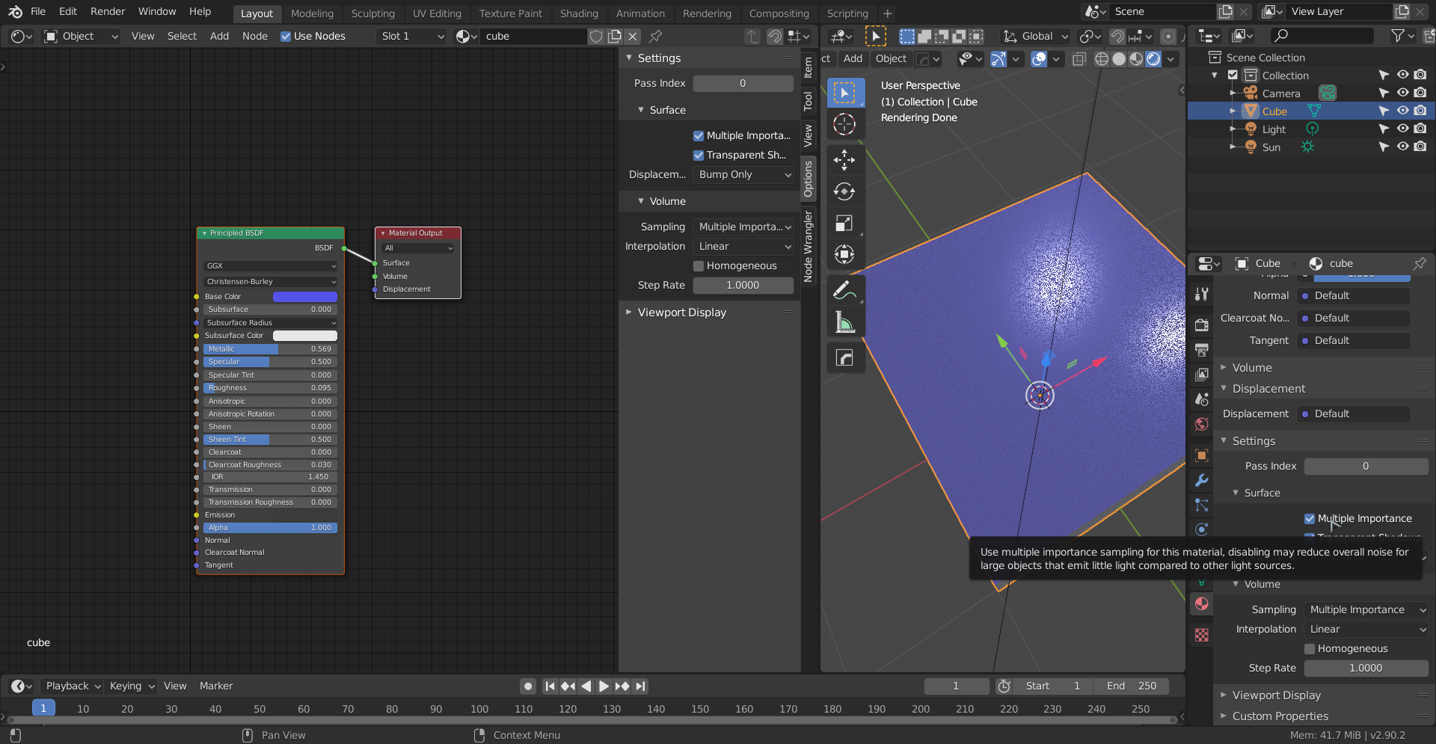The width and height of the screenshot is (1436, 744).
Task: Hide the Sun object in outliner
Action: coord(1402,147)
